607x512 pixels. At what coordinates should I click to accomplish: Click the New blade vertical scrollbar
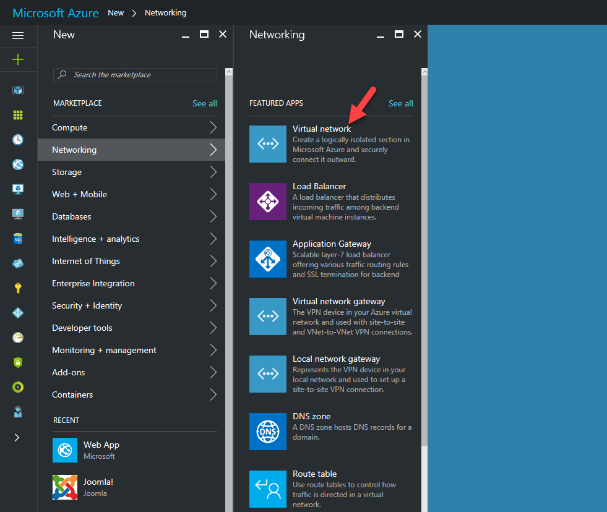(x=229, y=290)
